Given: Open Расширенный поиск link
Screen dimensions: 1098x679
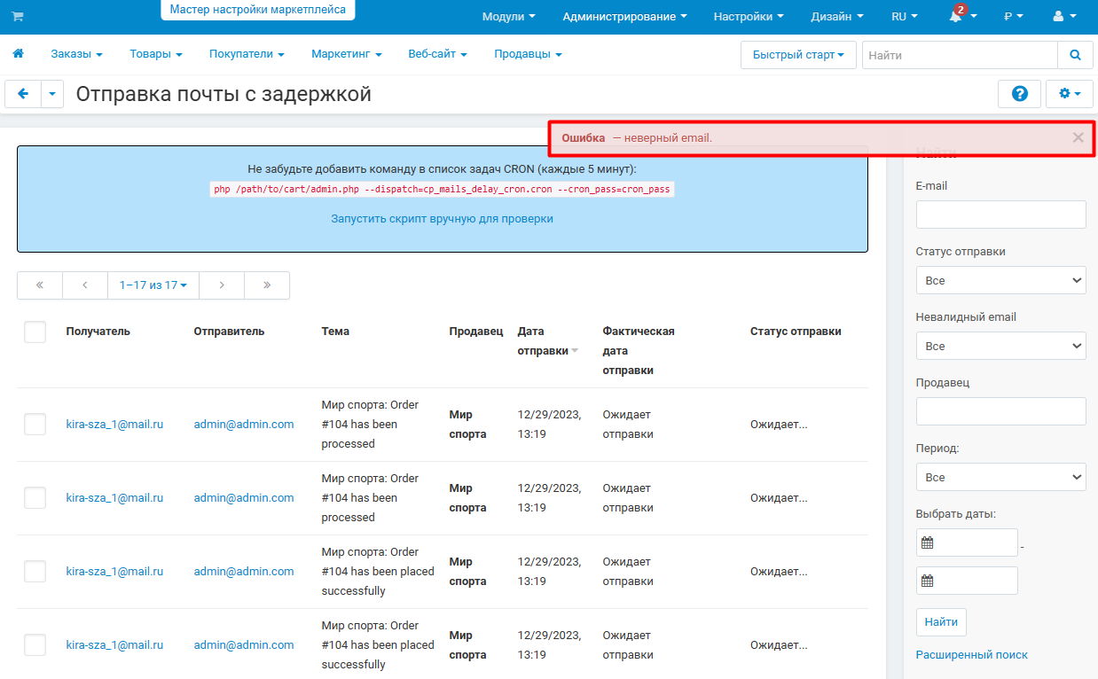Looking at the screenshot, I should pos(971,654).
